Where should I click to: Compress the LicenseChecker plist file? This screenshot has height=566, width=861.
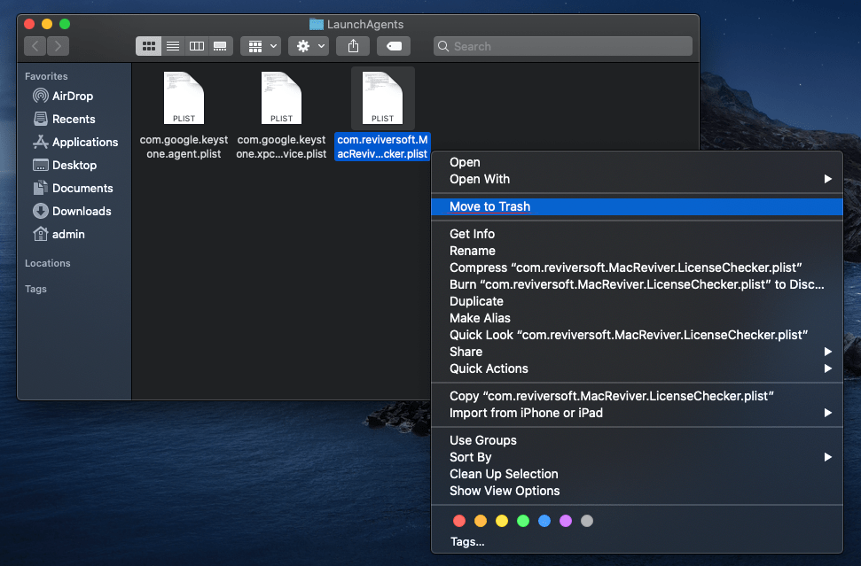tap(637, 267)
